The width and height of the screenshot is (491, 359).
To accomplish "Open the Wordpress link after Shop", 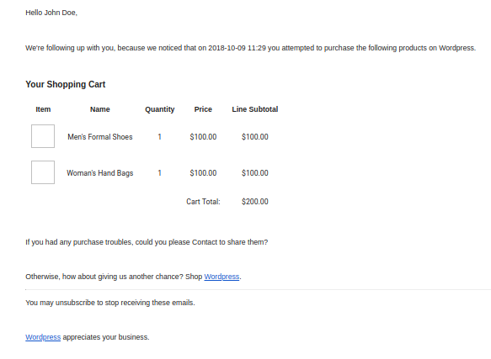I will click(x=221, y=277).
